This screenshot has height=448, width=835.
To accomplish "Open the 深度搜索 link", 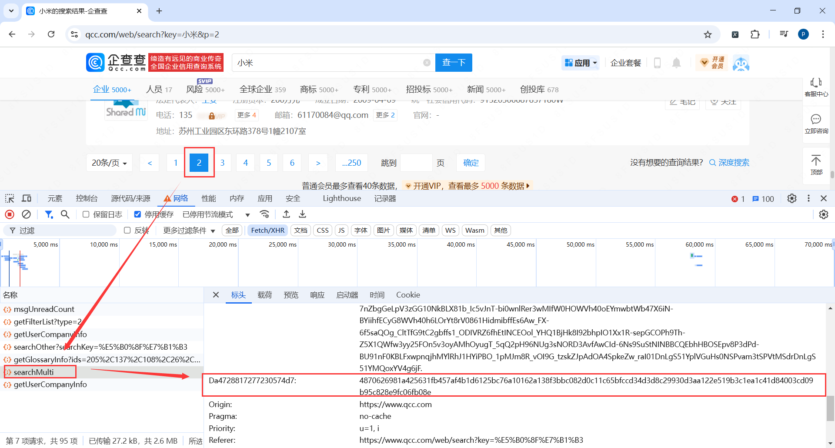I will (x=729, y=163).
